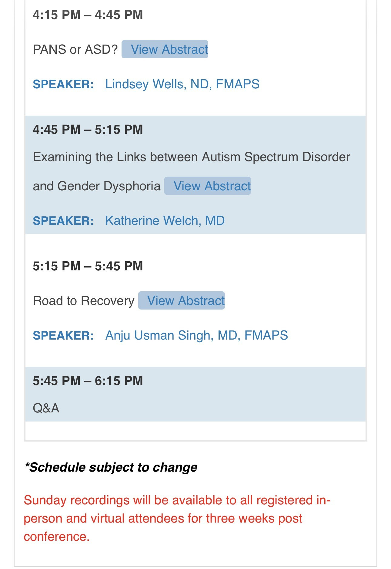Select the 5:15 PM – 5:45 PM time heading
The width and height of the screenshot is (391, 569).
[x=88, y=266]
